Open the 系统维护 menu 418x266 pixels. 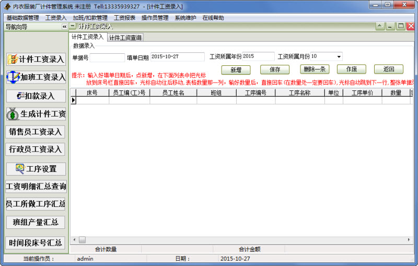coord(185,18)
